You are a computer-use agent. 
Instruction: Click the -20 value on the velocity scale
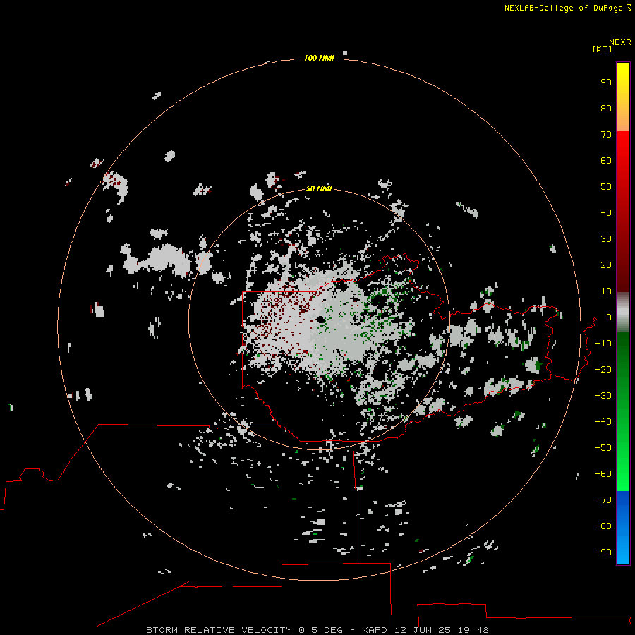click(603, 369)
